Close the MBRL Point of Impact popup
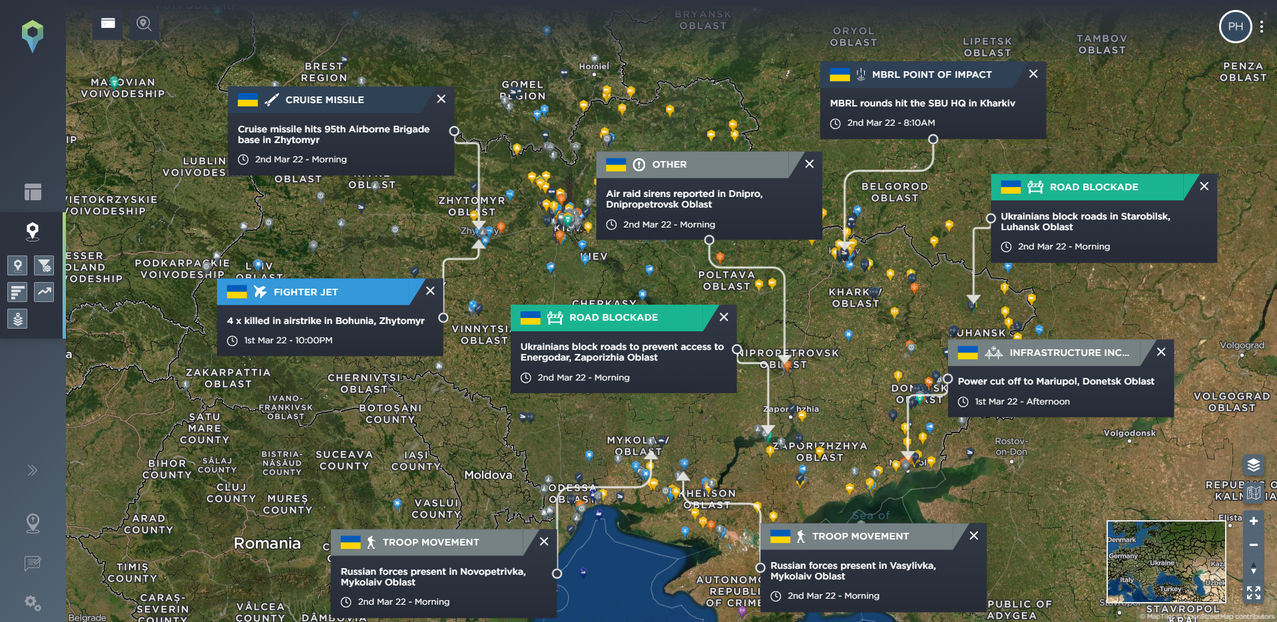Viewport: 1277px width, 622px height. click(1033, 74)
